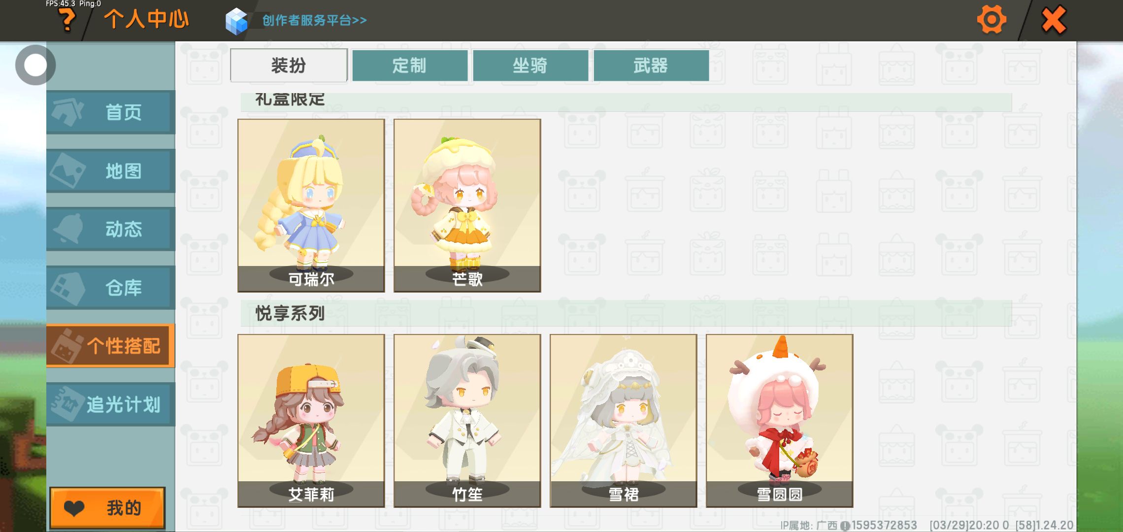
Task: Choose the 艾菲莉 outfit card
Action: coord(311,421)
